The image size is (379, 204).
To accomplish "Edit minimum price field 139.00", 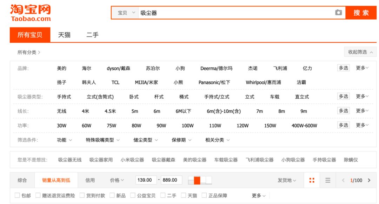I will tap(146, 180).
